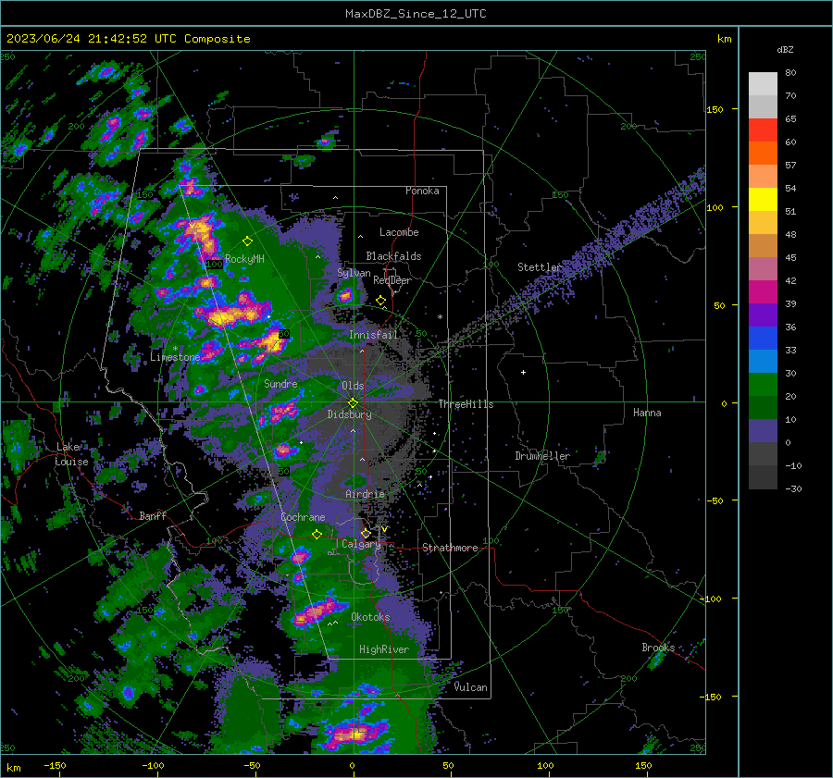The image size is (833, 778).
Task: Click the Lacombe city label
Action: pos(399,232)
